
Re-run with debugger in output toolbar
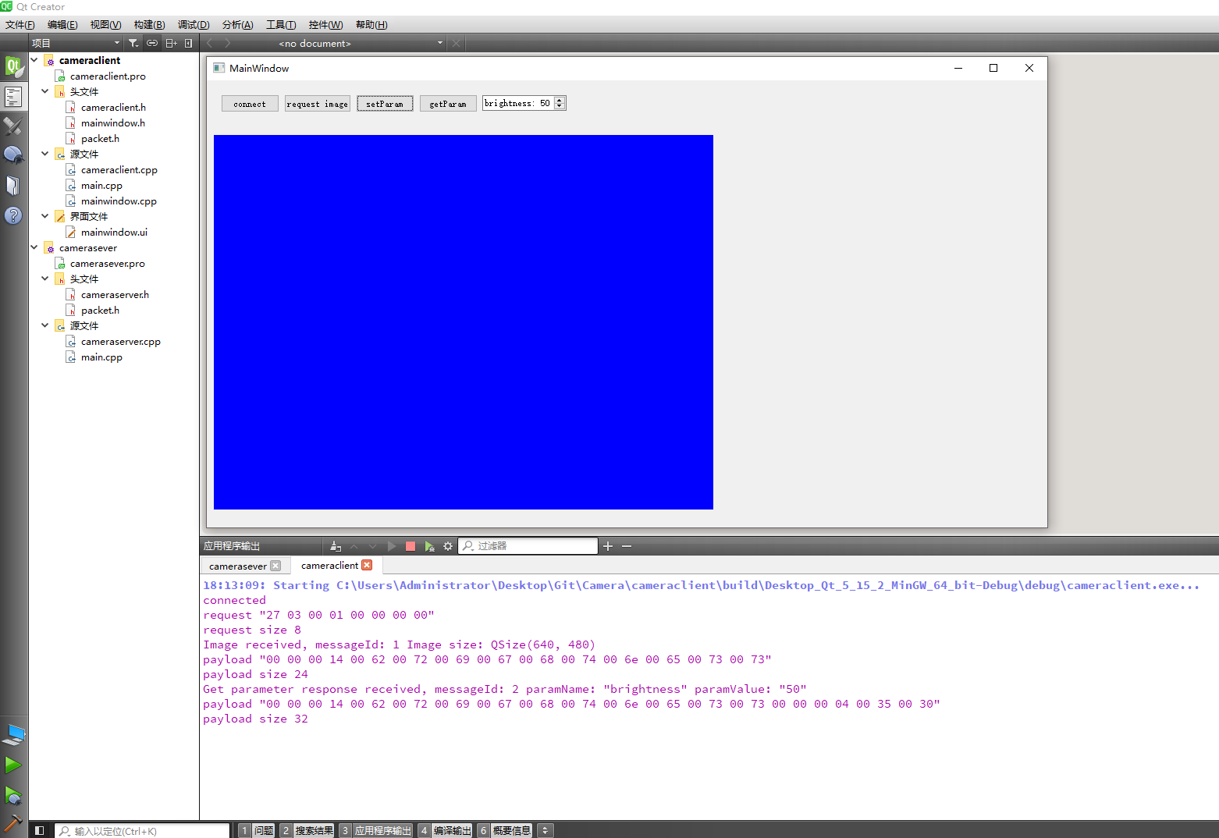[429, 546]
